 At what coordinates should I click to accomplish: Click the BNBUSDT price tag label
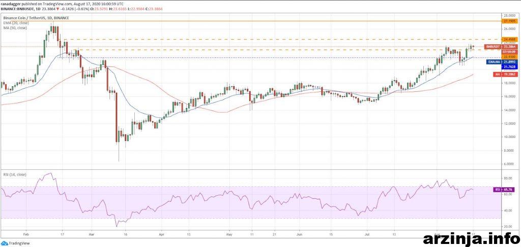493,47
